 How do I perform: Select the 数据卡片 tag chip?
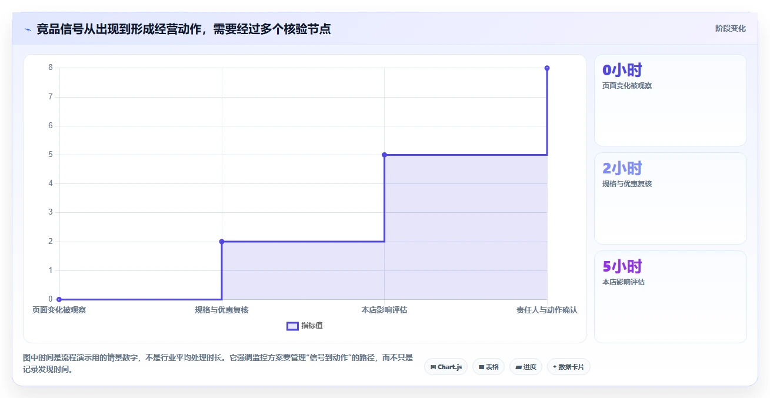pos(568,367)
